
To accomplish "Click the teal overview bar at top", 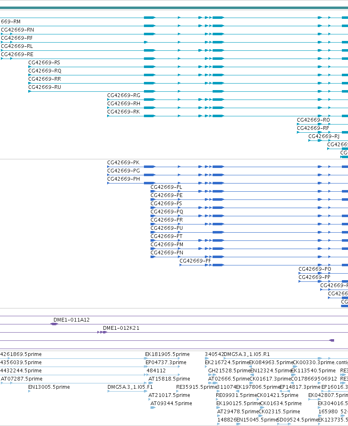I will point(174,8).
